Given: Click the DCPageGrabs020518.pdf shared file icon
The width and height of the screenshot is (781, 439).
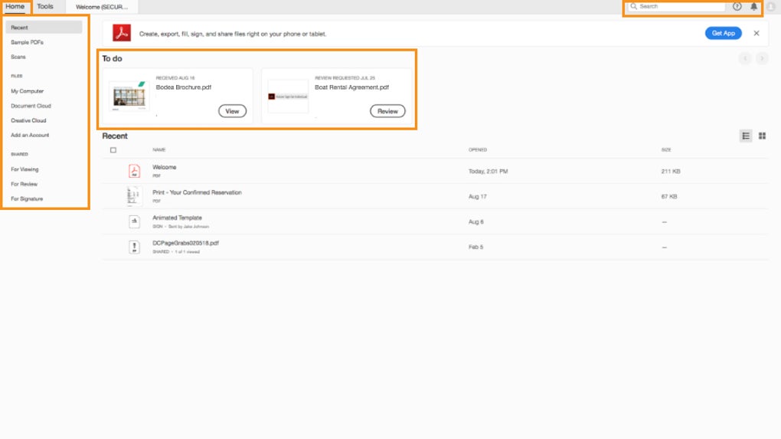Looking at the screenshot, I should click(x=134, y=247).
